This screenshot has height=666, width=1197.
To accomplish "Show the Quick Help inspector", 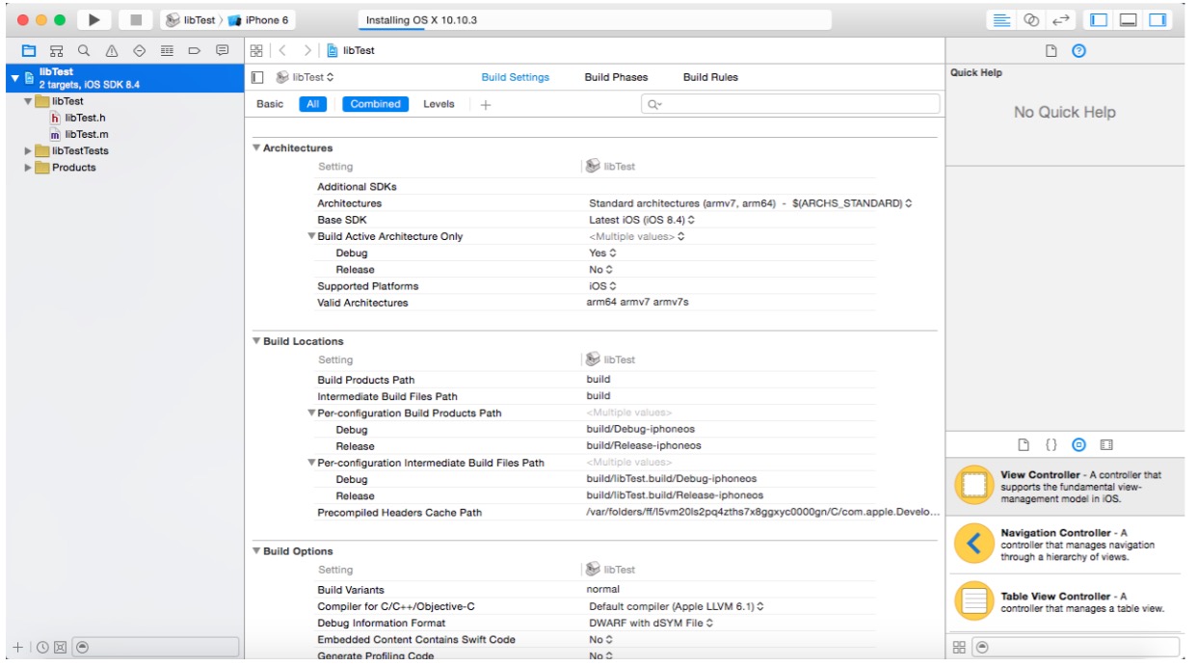I will tap(1079, 51).
